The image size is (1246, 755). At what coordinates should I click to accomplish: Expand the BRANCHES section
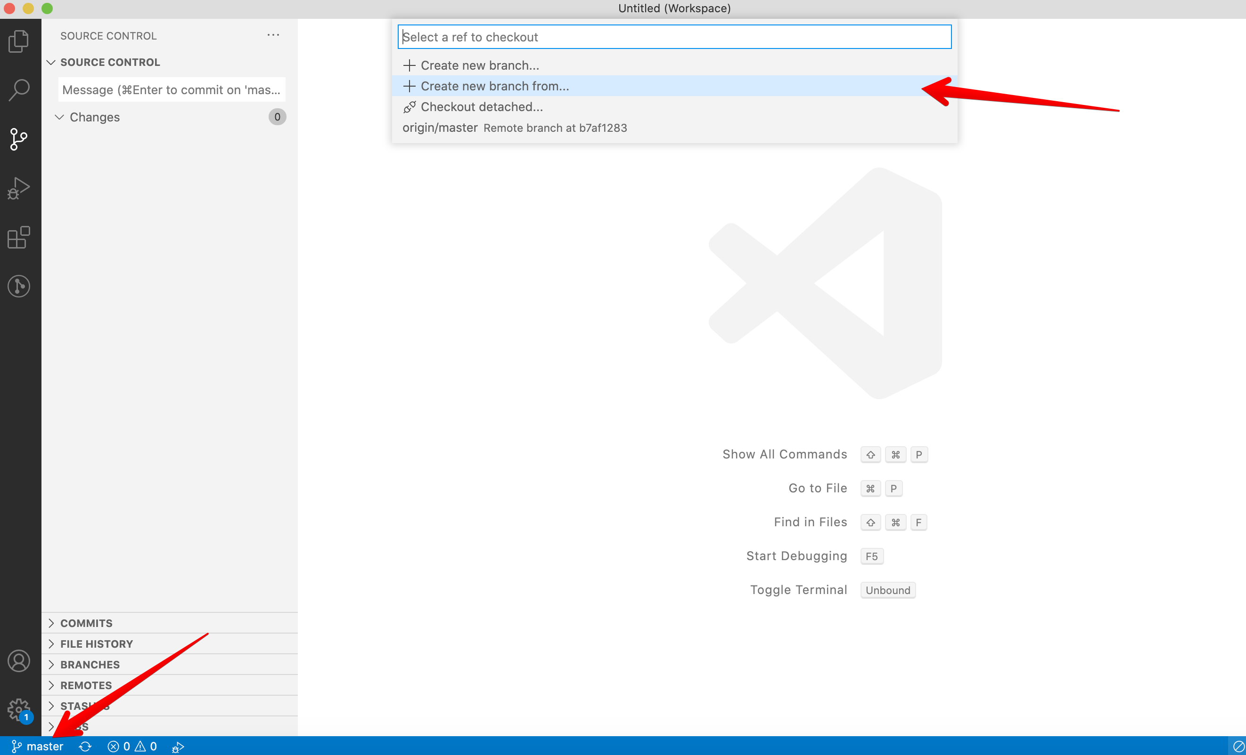90,664
